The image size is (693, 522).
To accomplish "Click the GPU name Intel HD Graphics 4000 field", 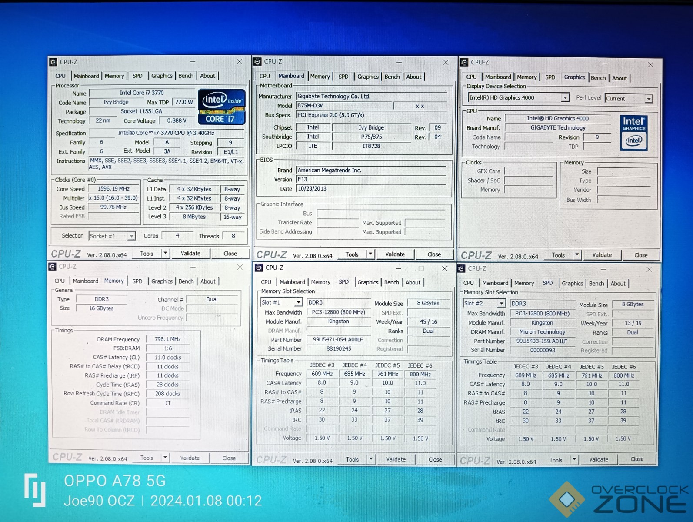I will [558, 118].
